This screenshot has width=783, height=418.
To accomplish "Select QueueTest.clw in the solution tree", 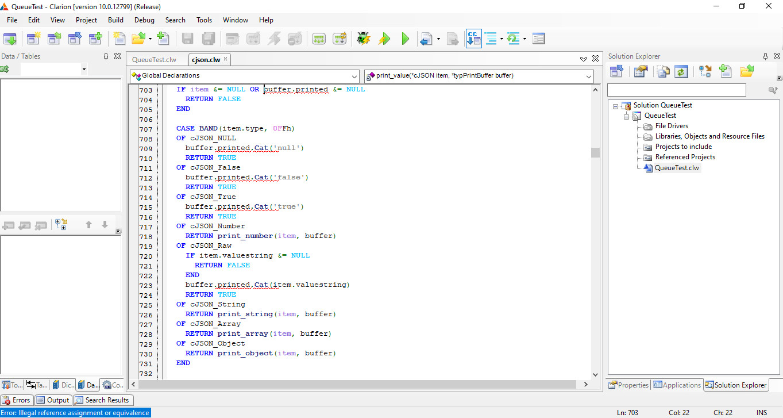I will point(677,168).
